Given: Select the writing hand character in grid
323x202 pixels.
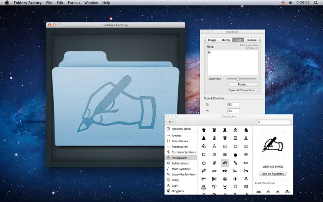Looking at the screenshot, I should pyautogui.click(x=225, y=163).
